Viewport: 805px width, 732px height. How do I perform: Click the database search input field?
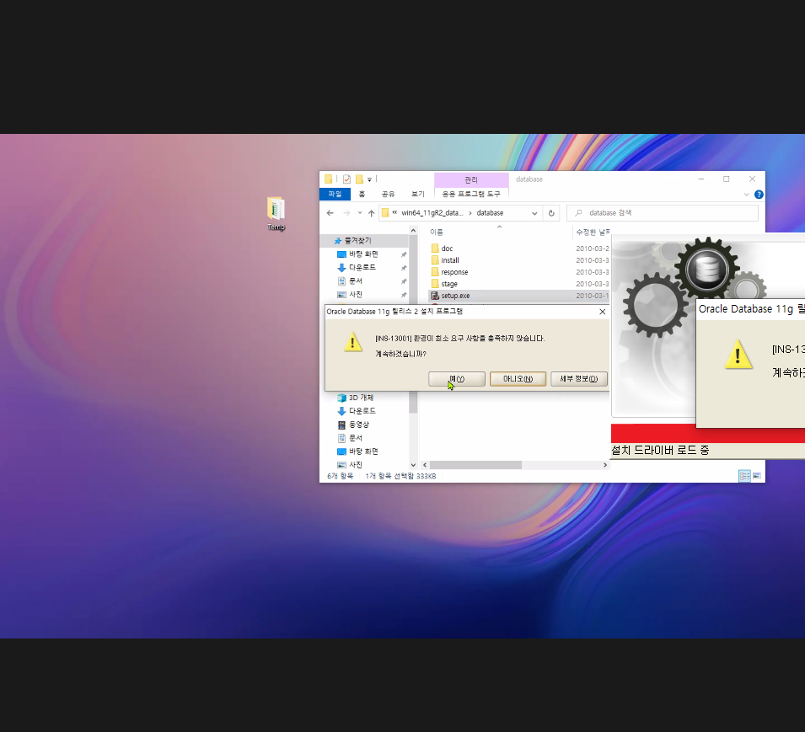(x=663, y=213)
